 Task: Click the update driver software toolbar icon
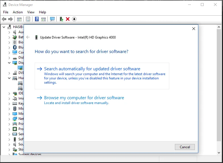(61, 19)
